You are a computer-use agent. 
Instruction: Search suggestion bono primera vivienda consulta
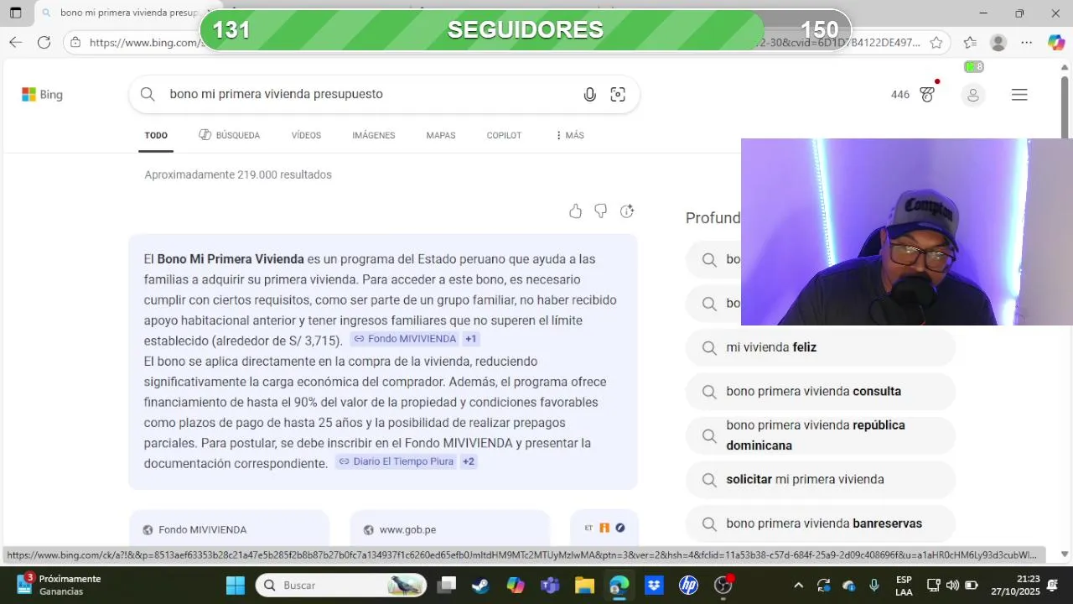point(821,391)
